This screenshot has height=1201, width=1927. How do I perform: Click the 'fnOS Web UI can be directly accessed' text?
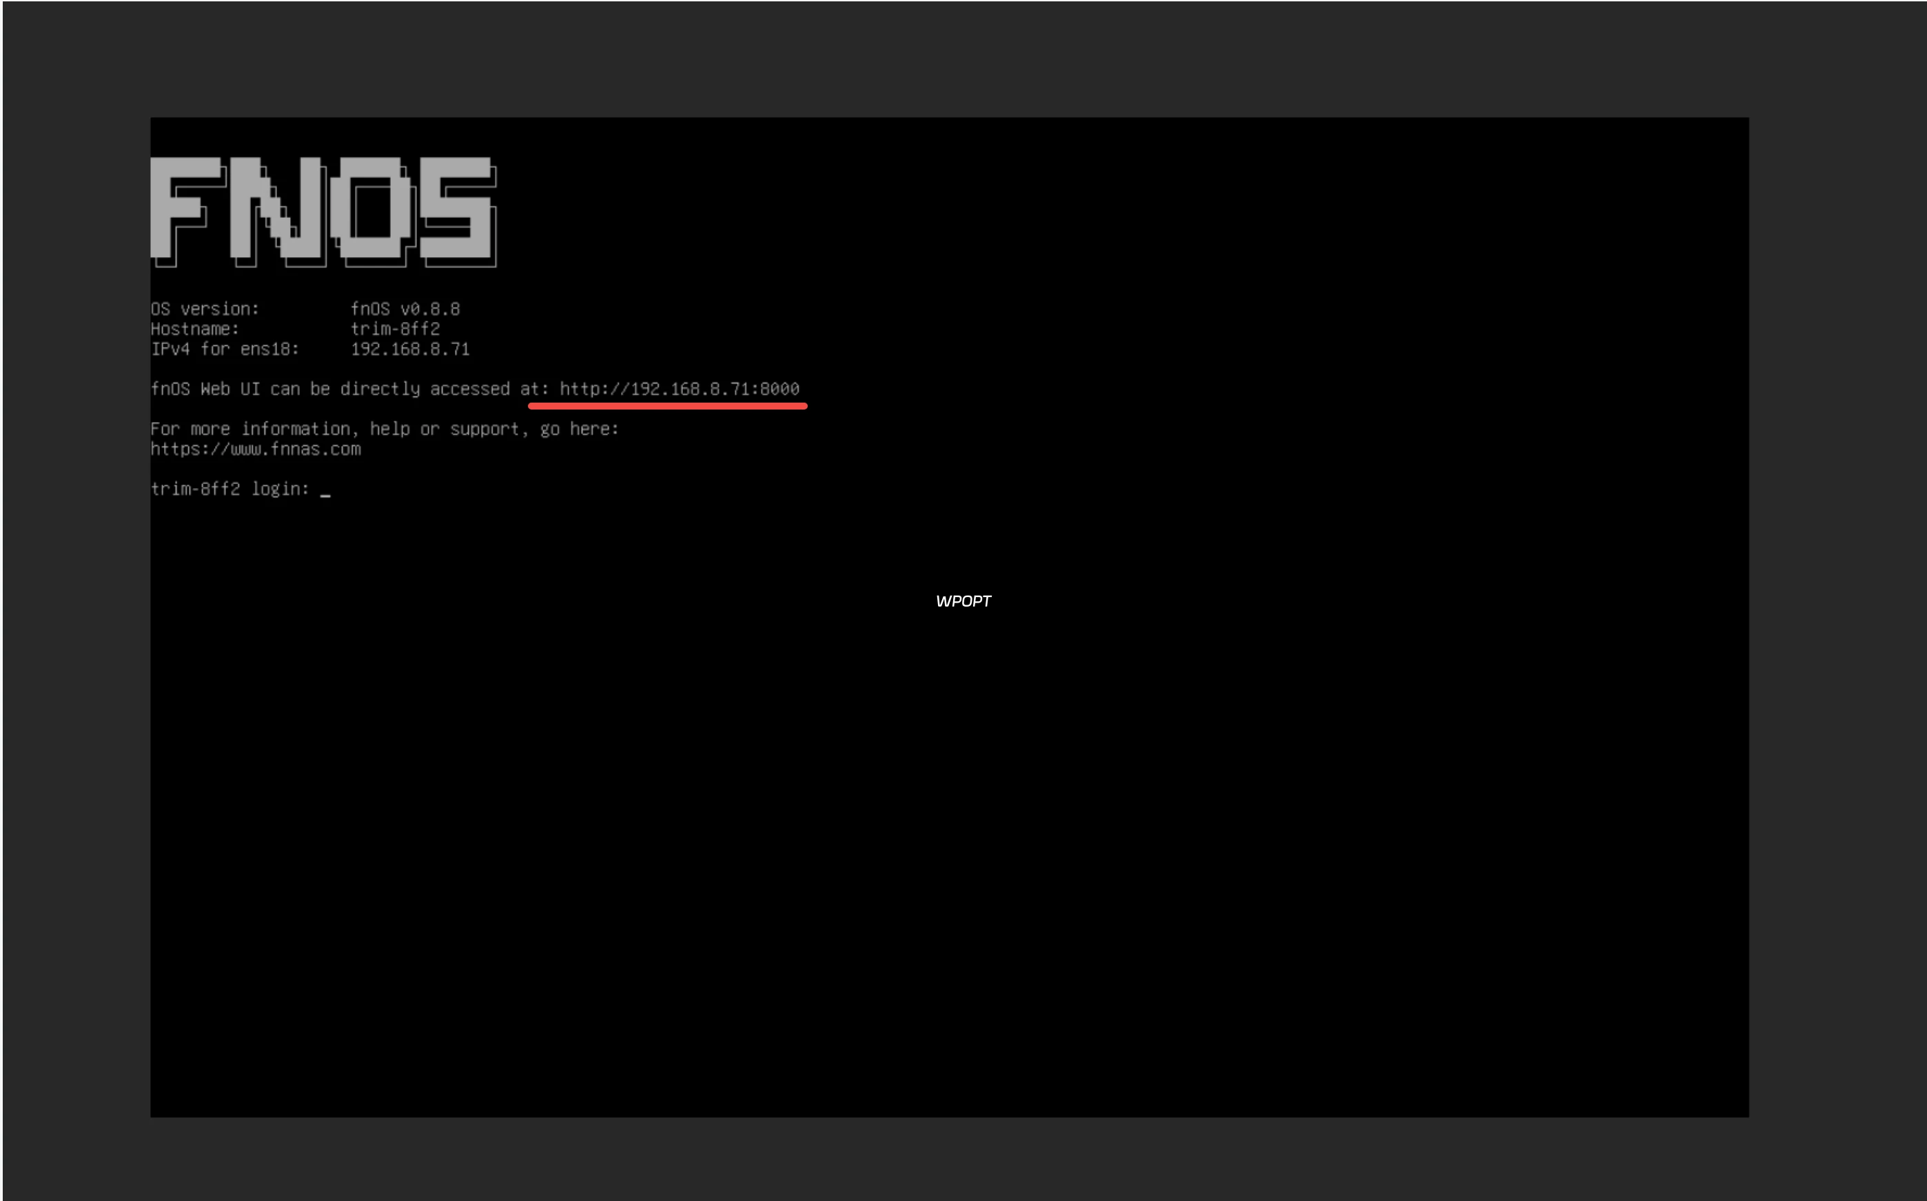[x=329, y=388]
